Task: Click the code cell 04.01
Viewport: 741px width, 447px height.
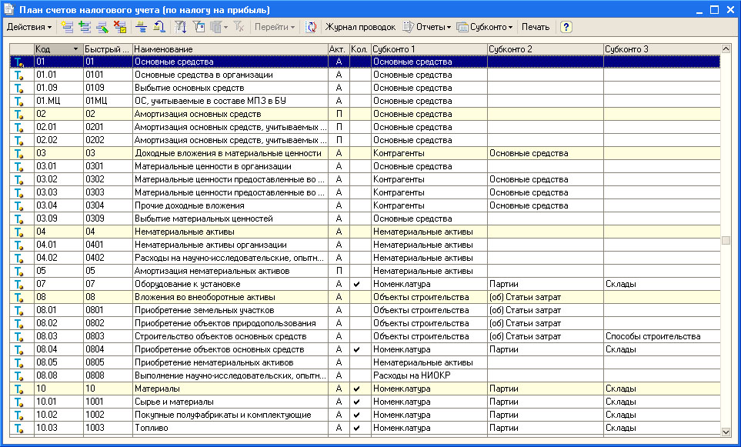Action: point(58,245)
